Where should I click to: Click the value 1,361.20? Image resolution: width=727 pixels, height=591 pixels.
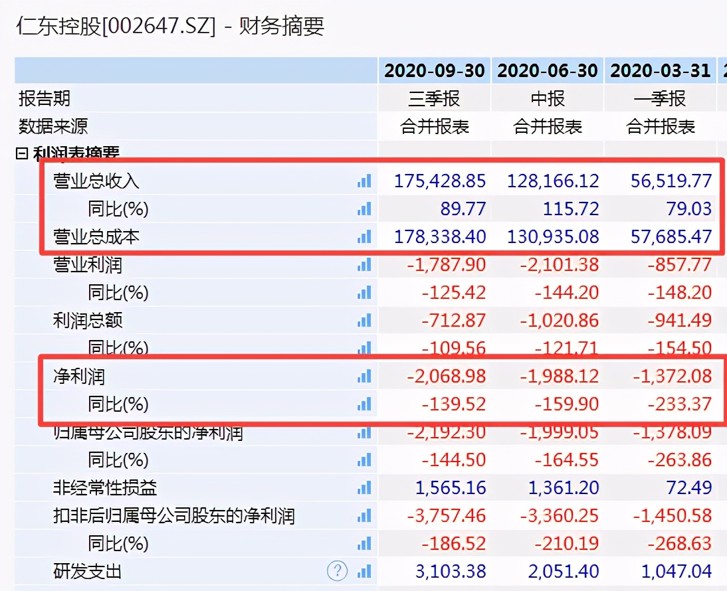(564, 487)
